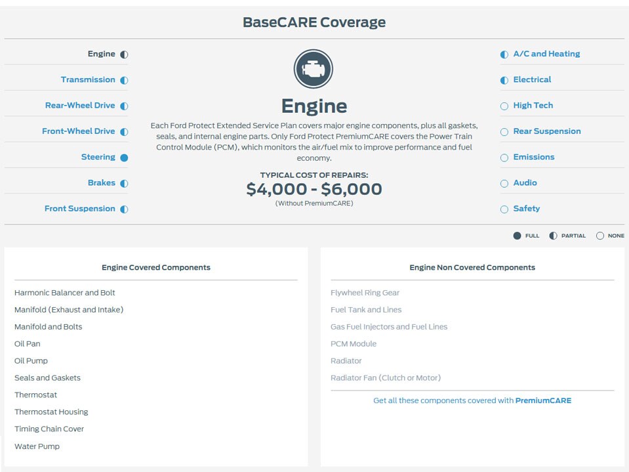629x472 pixels.
Task: Click the Thermostat Housing item
Action: [51, 412]
